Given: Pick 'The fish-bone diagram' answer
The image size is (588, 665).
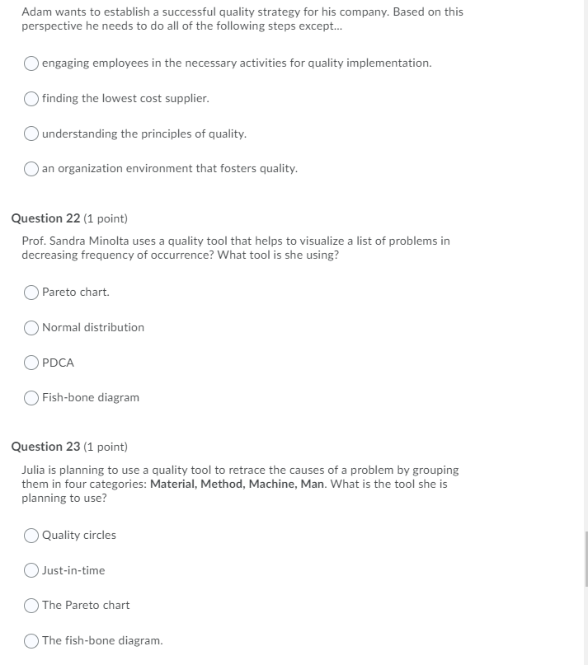Looking at the screenshot, I should 31,640.
